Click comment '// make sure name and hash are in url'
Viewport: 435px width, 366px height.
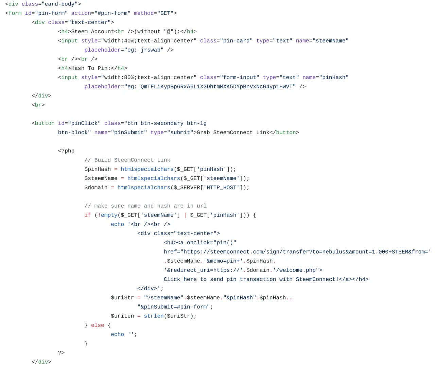point(145,206)
